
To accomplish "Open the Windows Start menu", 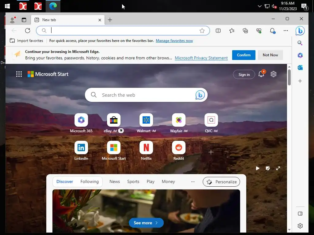I will click(x=7, y=6).
